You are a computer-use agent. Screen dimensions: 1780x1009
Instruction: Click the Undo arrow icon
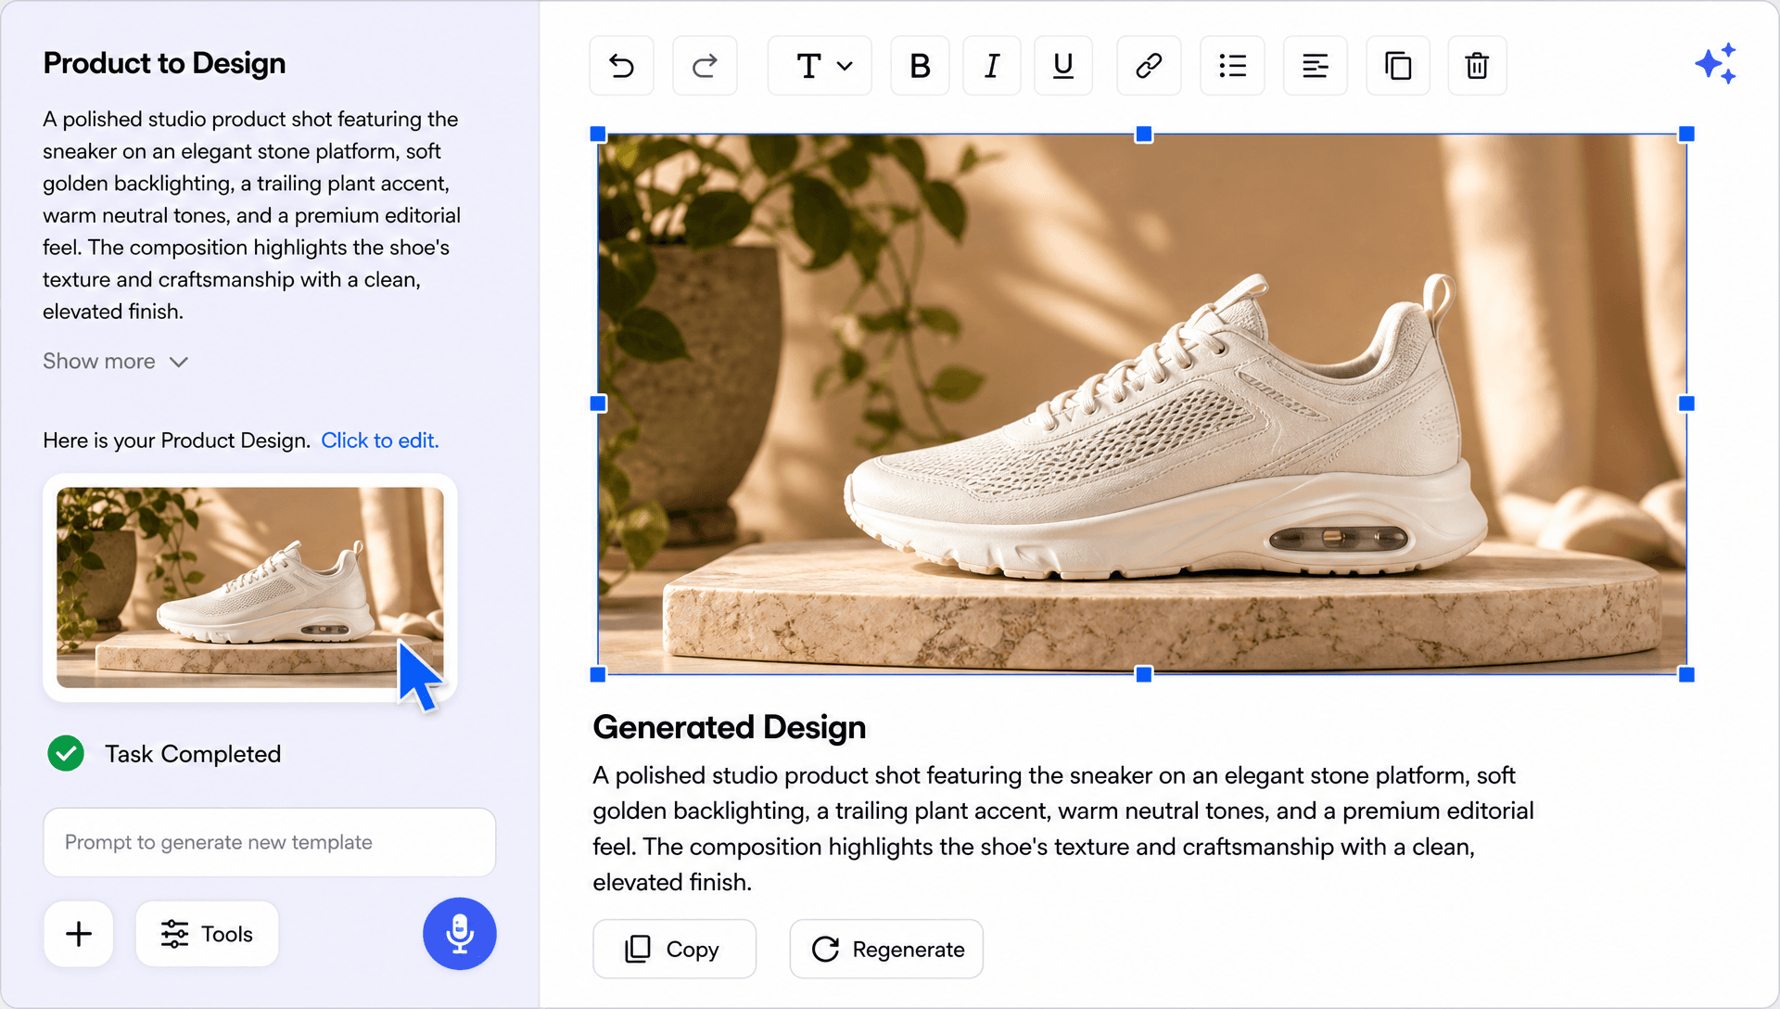click(621, 66)
